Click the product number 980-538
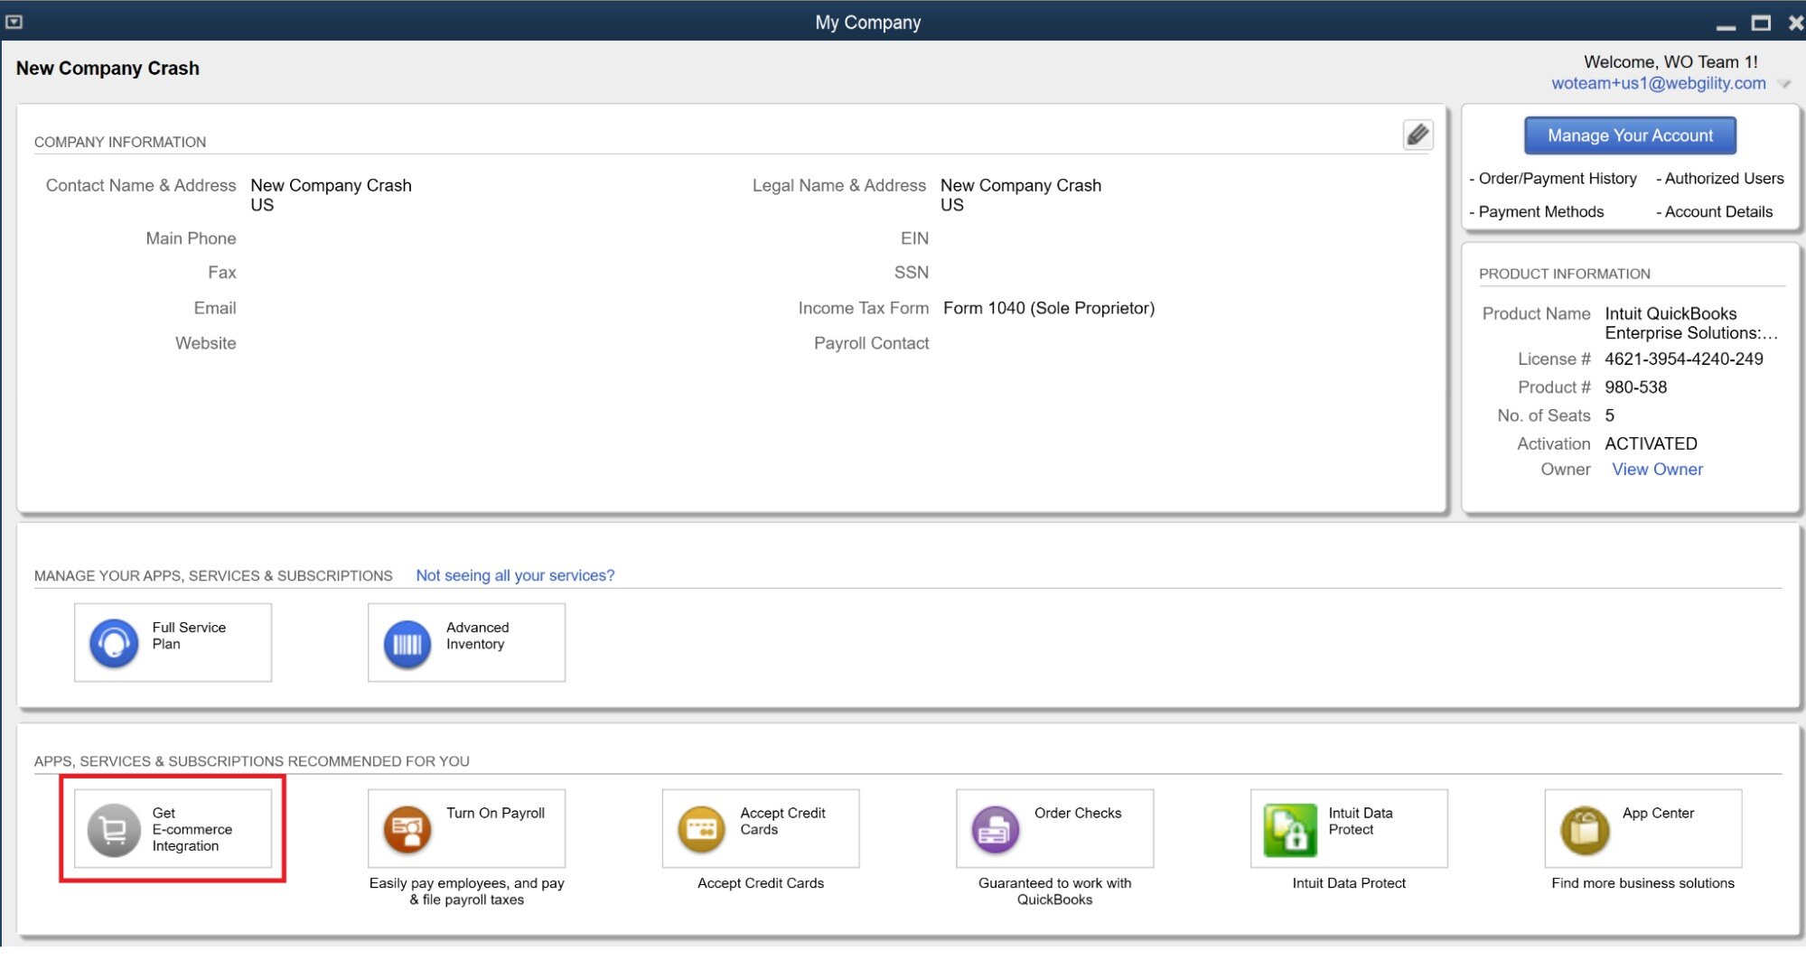Screen dimensions: 1806x960 pos(1635,387)
